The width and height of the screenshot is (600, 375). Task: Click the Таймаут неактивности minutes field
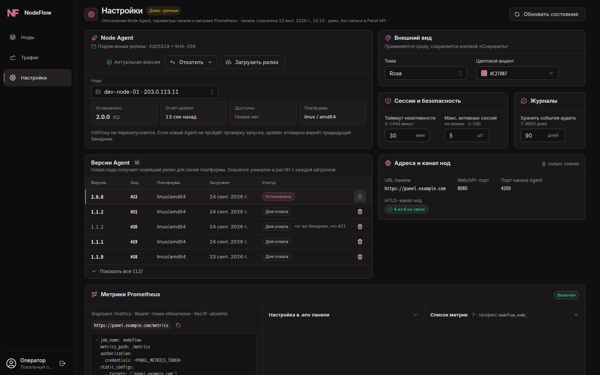coord(407,135)
